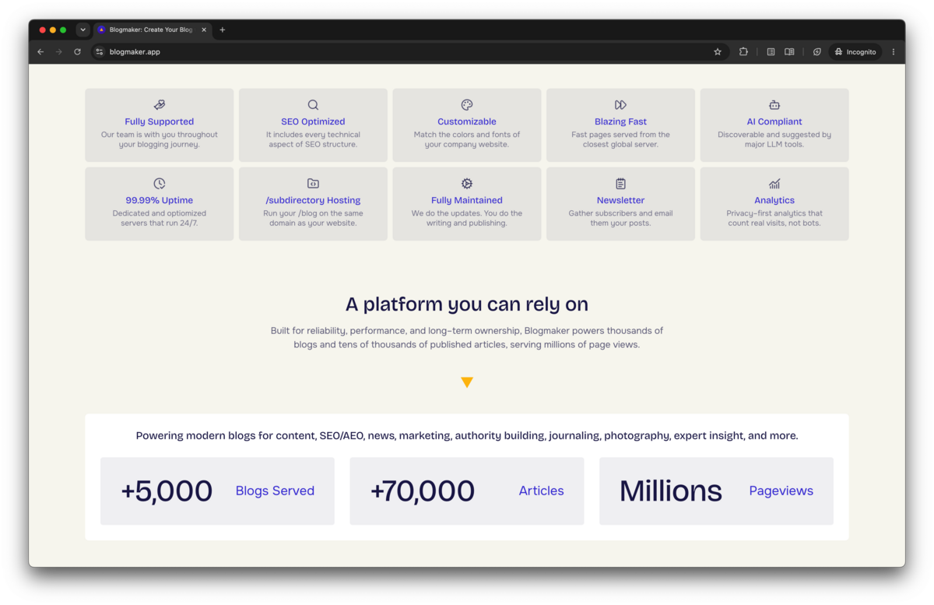The height and width of the screenshot is (605, 934).
Task: Expand the tab search dropdown
Action: tap(83, 30)
